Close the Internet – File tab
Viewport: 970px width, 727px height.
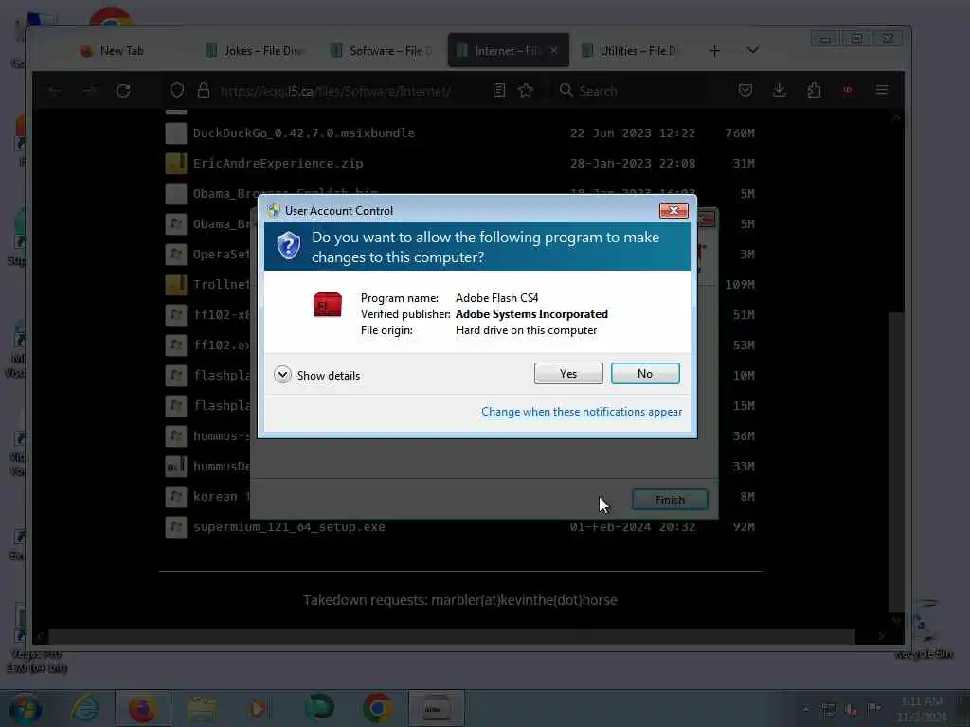tap(553, 51)
